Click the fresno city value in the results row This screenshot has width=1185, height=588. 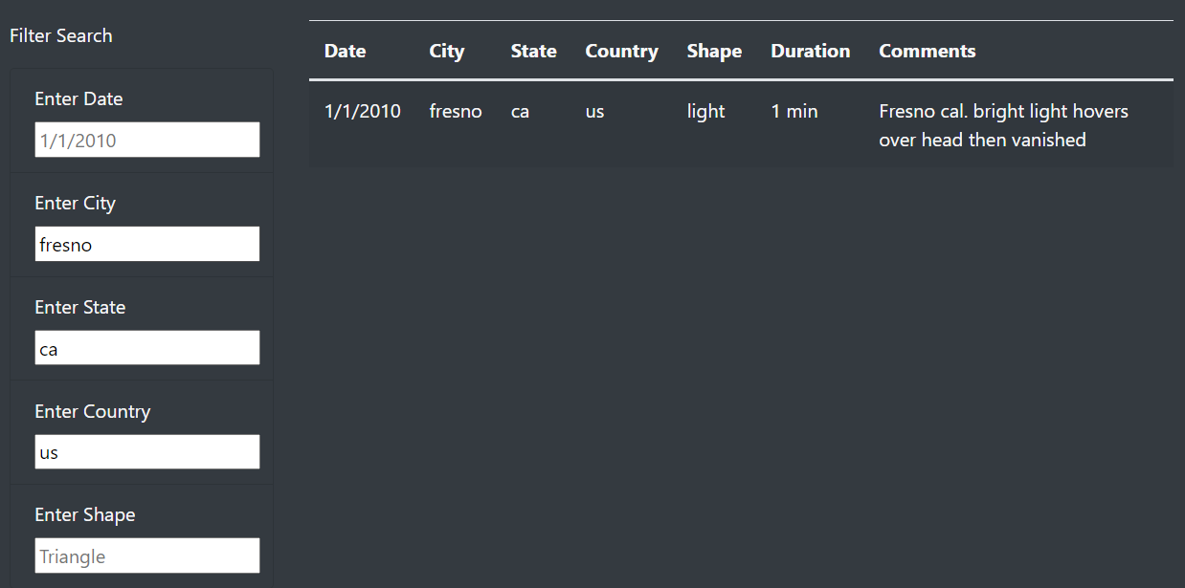tap(456, 111)
